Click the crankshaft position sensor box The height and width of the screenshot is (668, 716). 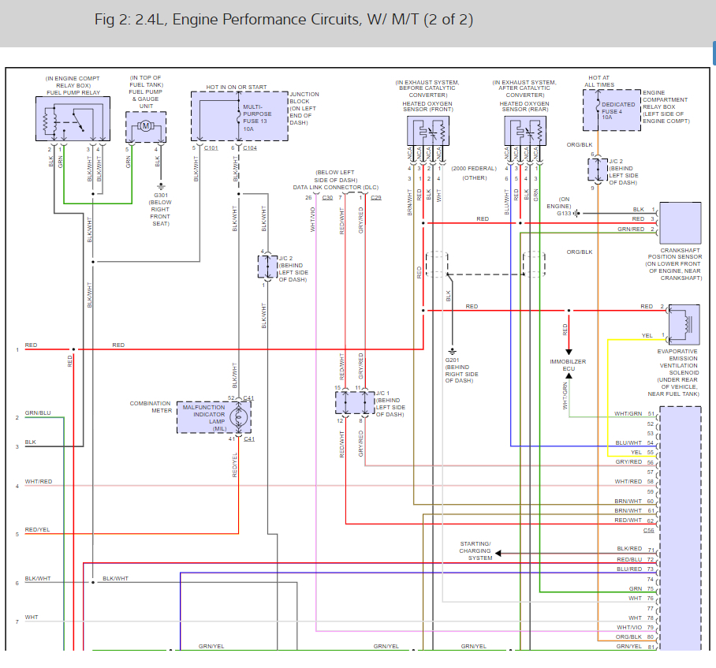click(x=680, y=223)
